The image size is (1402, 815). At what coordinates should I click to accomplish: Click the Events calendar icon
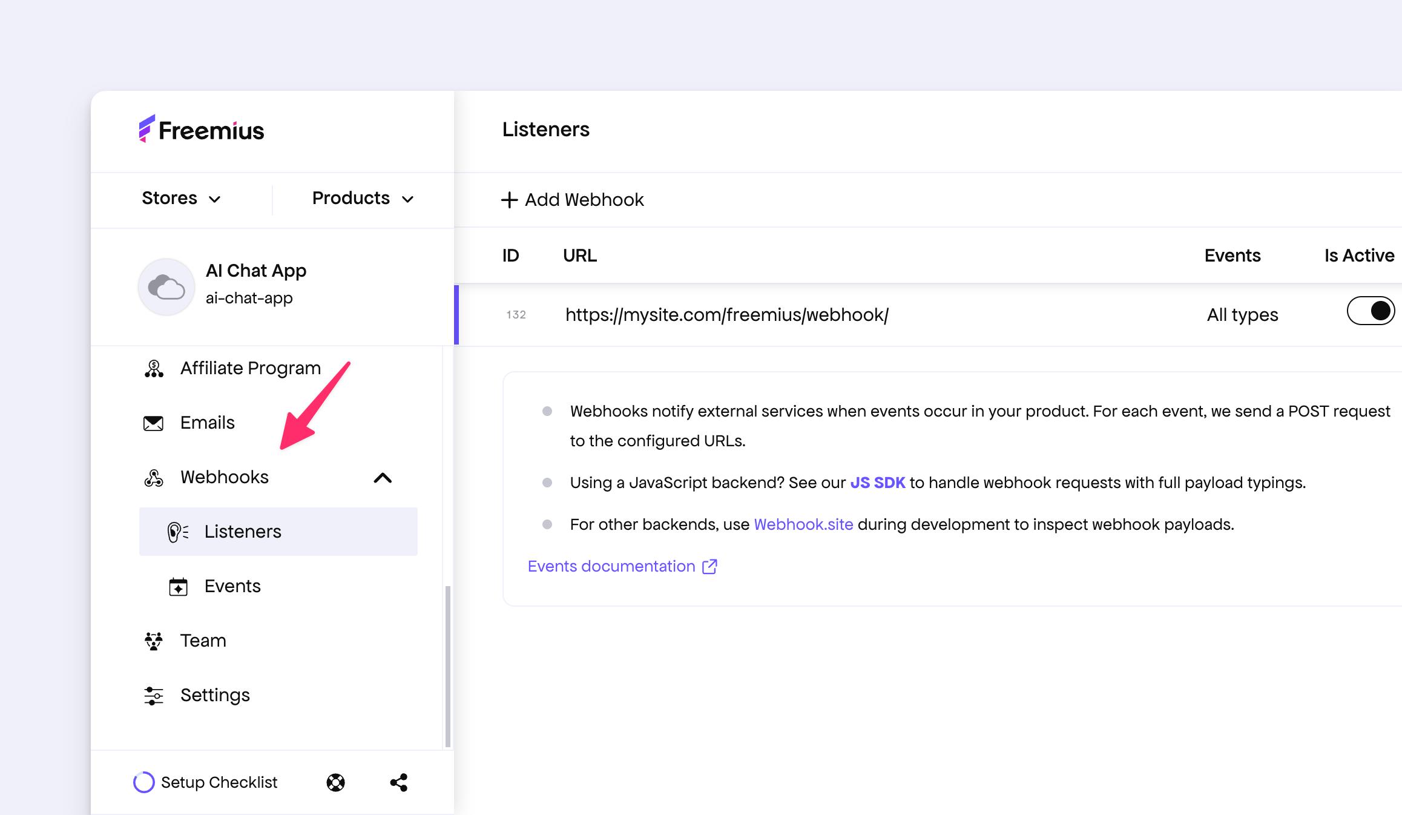coord(178,586)
